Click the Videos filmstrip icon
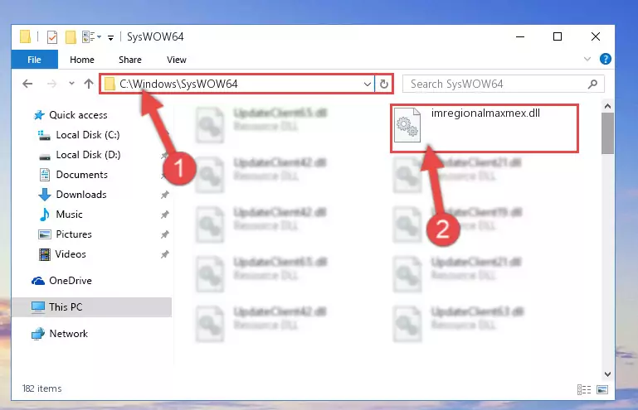This screenshot has width=638, height=410. pyautogui.click(x=44, y=254)
